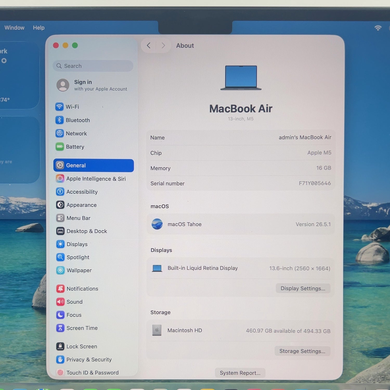Select Notifications label in sidebar
This screenshot has height=390, width=390.
tap(82, 289)
